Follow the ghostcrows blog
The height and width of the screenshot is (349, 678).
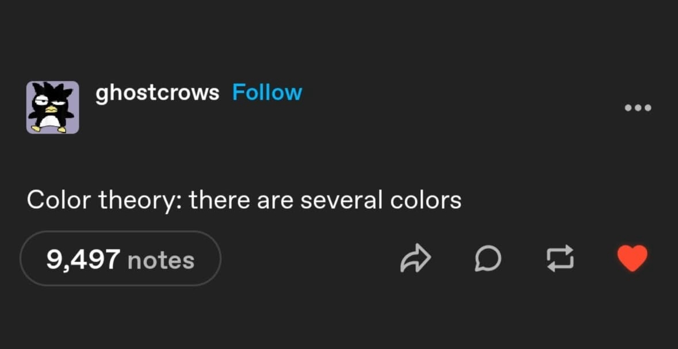tap(267, 93)
